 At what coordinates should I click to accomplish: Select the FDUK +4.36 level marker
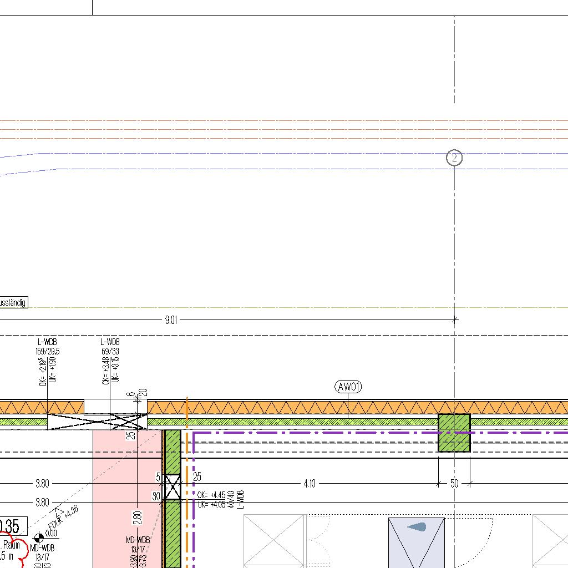point(63,518)
